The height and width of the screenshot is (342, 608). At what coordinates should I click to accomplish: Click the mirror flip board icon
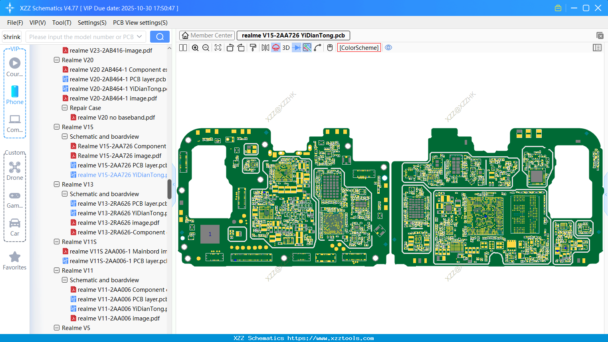265,48
